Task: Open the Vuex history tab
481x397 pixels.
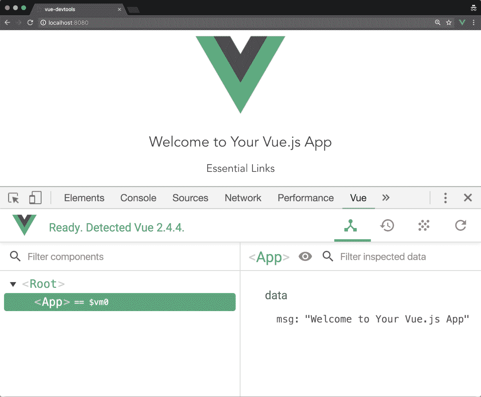Action: coord(387,226)
